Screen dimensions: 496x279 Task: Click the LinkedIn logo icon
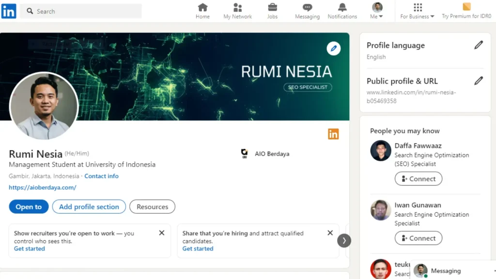tap(9, 11)
